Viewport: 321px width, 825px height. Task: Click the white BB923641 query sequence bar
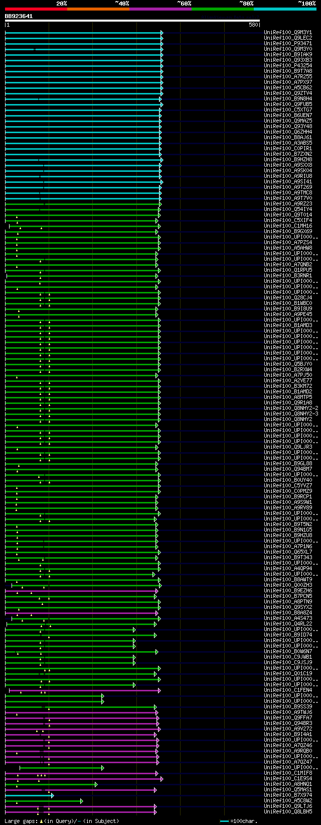tap(132, 21)
